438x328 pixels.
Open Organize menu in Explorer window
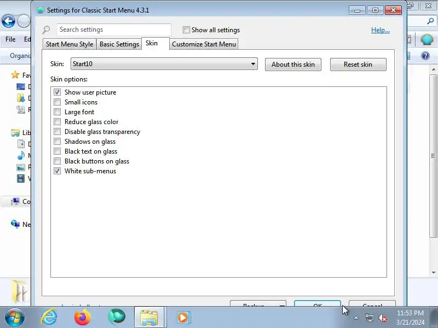20,56
